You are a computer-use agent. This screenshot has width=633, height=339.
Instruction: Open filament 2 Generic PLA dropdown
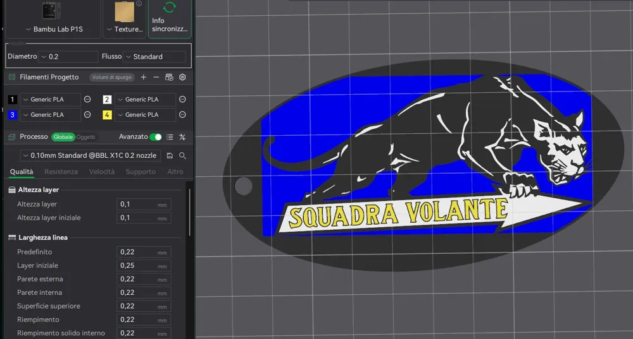(145, 100)
